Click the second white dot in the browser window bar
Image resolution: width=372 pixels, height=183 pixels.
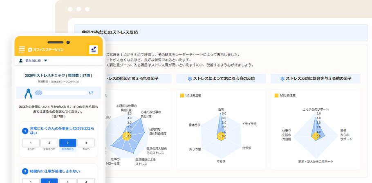[x=79, y=9]
